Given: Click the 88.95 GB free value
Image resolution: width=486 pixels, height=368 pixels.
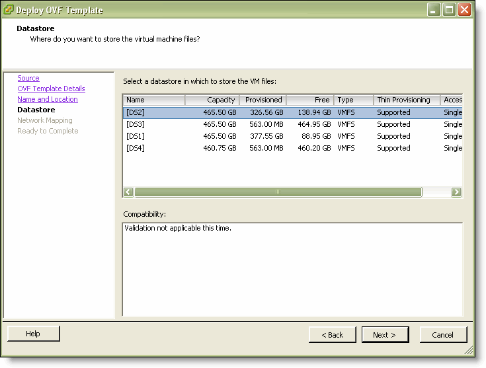Looking at the screenshot, I should point(316,136).
